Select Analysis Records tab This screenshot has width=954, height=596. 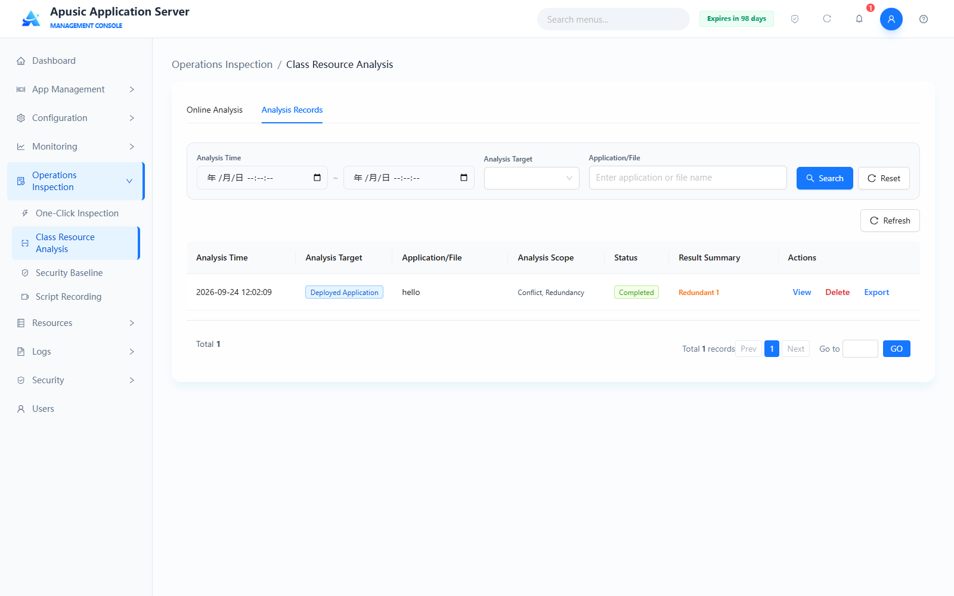point(292,110)
